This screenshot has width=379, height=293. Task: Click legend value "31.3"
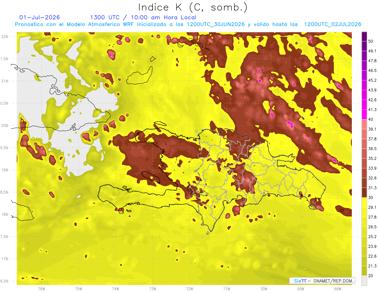click(372, 188)
